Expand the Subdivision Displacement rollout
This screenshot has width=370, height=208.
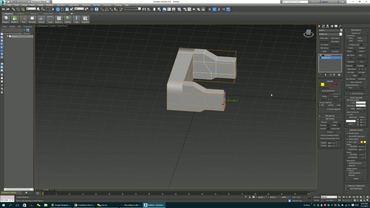(x=356, y=185)
